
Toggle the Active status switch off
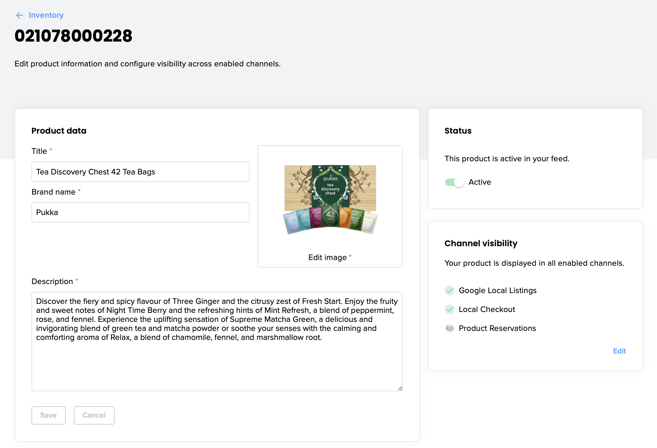[x=454, y=182]
